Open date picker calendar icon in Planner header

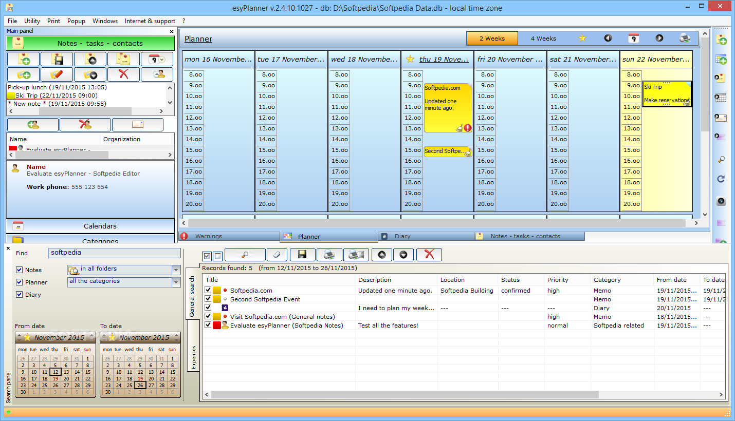634,38
